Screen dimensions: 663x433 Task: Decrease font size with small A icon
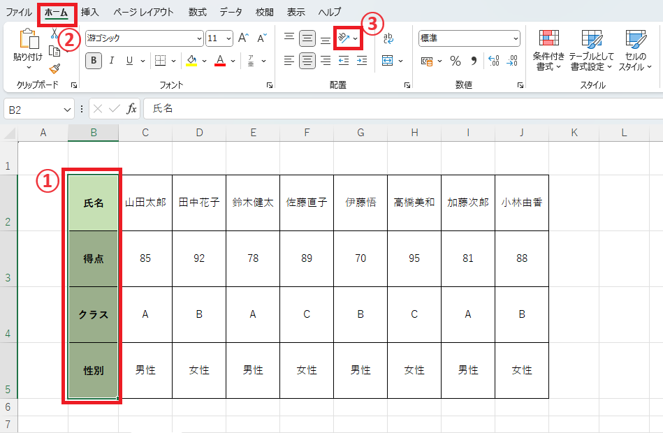coord(262,38)
